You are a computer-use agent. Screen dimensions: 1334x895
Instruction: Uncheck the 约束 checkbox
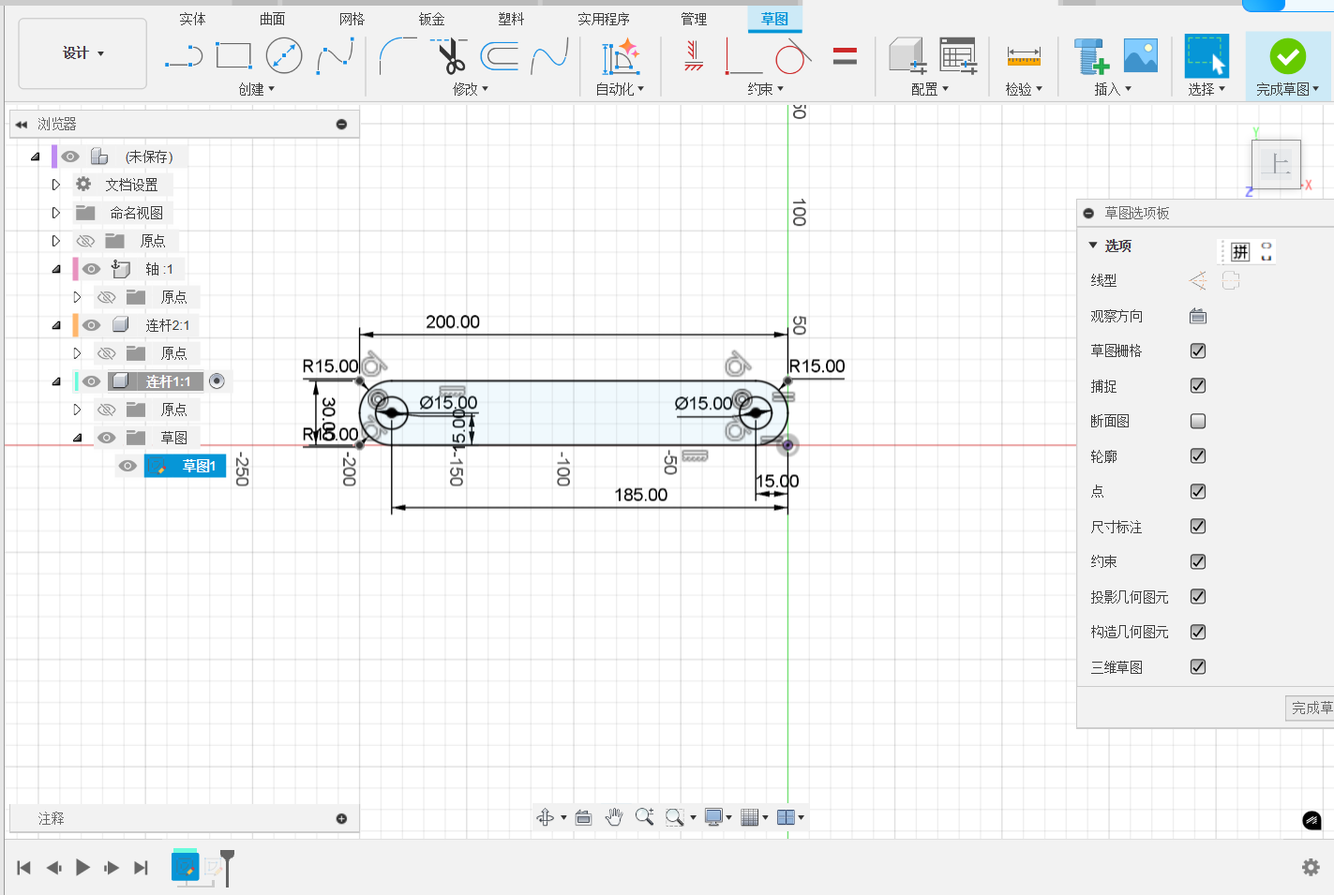(1198, 561)
